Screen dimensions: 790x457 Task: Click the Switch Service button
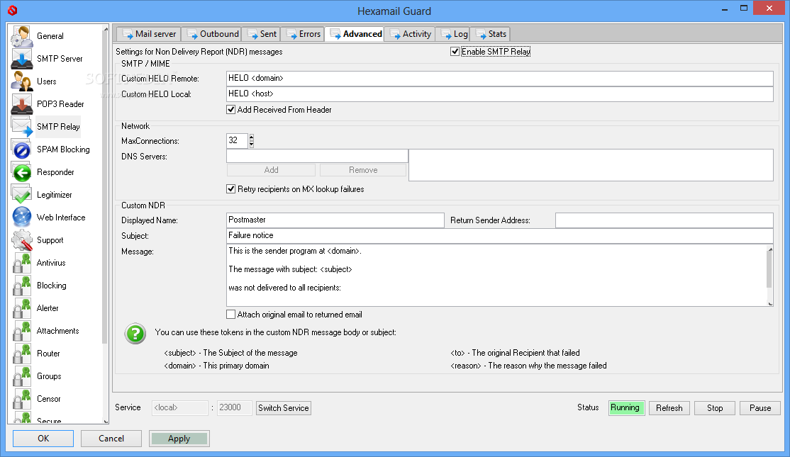point(284,408)
